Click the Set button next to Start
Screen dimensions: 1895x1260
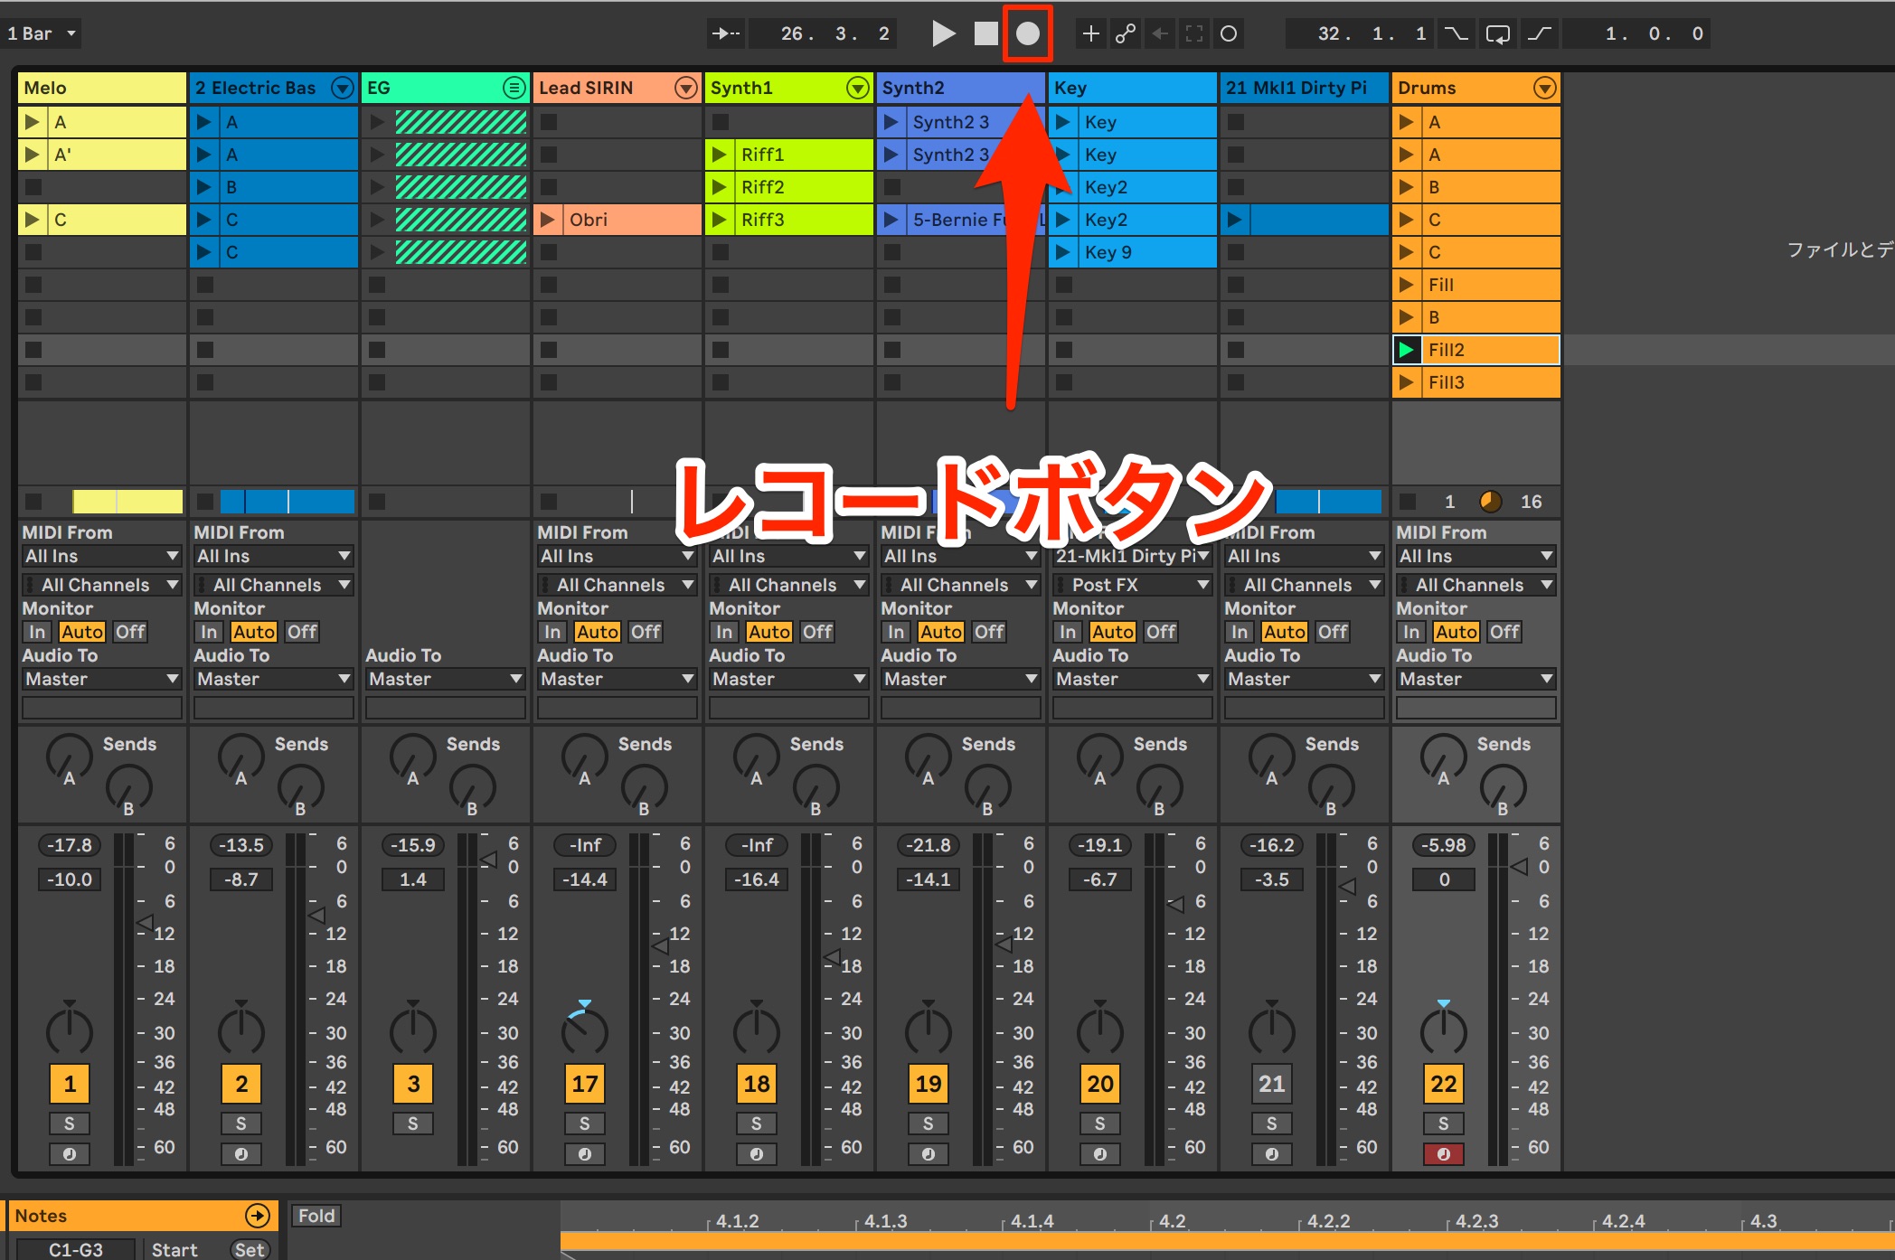click(x=250, y=1249)
